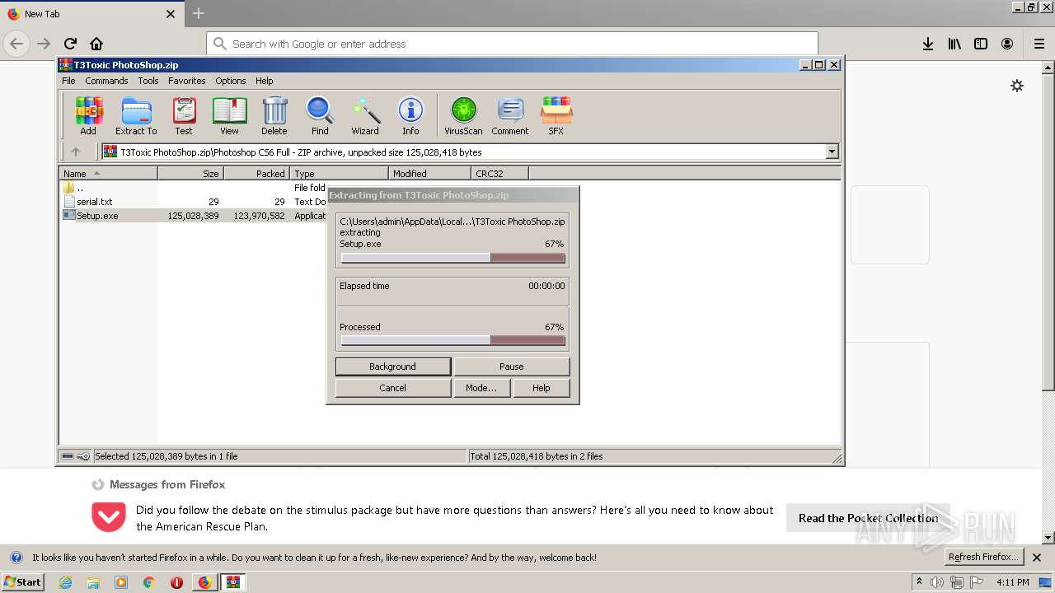Click the Mode... button
Screen dimensions: 1055x593
481,388
